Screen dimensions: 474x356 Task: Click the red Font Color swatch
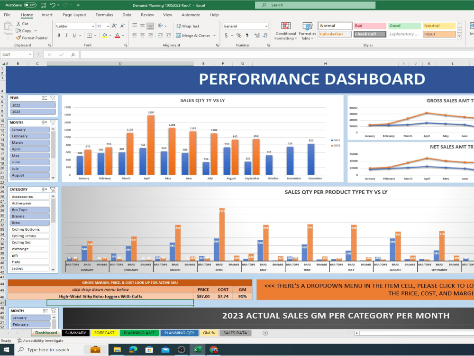click(117, 35)
